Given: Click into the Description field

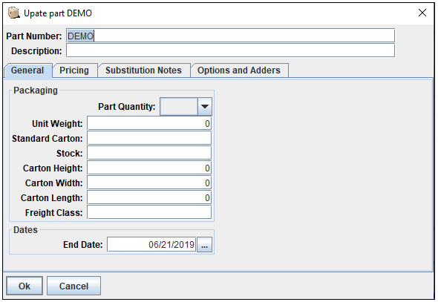Looking at the screenshot, I should (230, 50).
